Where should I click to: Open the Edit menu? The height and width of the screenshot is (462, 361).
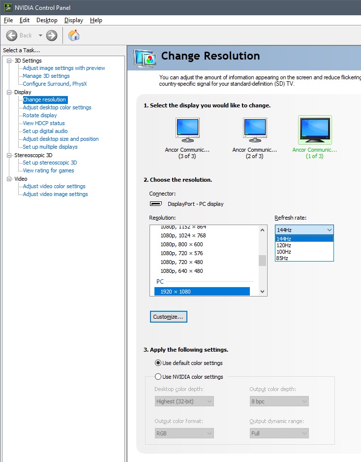click(x=25, y=20)
